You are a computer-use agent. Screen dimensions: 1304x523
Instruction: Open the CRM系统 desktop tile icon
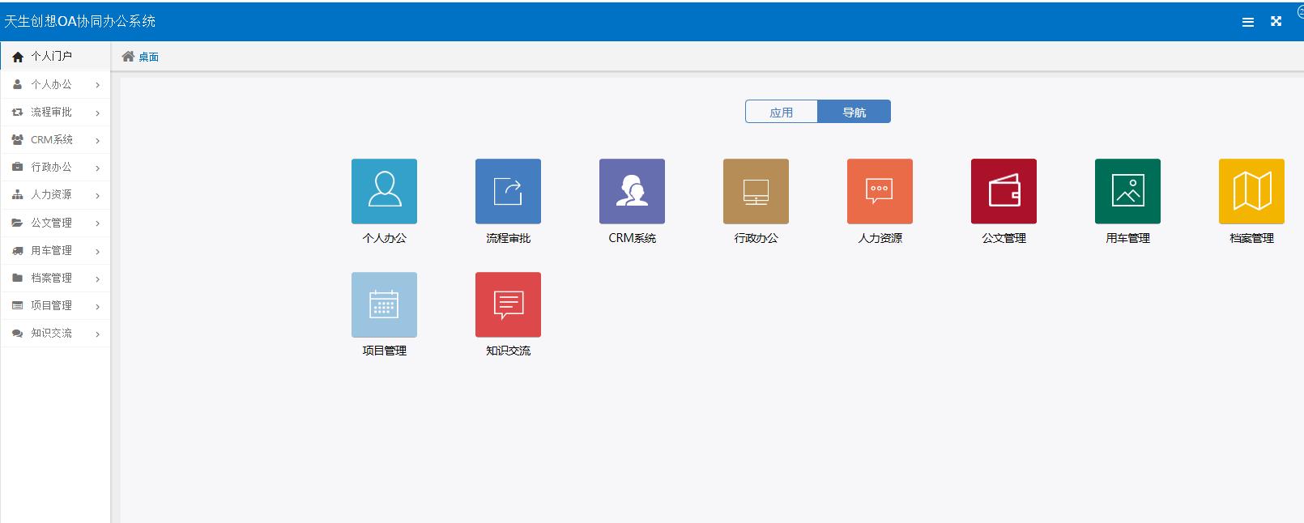(632, 191)
